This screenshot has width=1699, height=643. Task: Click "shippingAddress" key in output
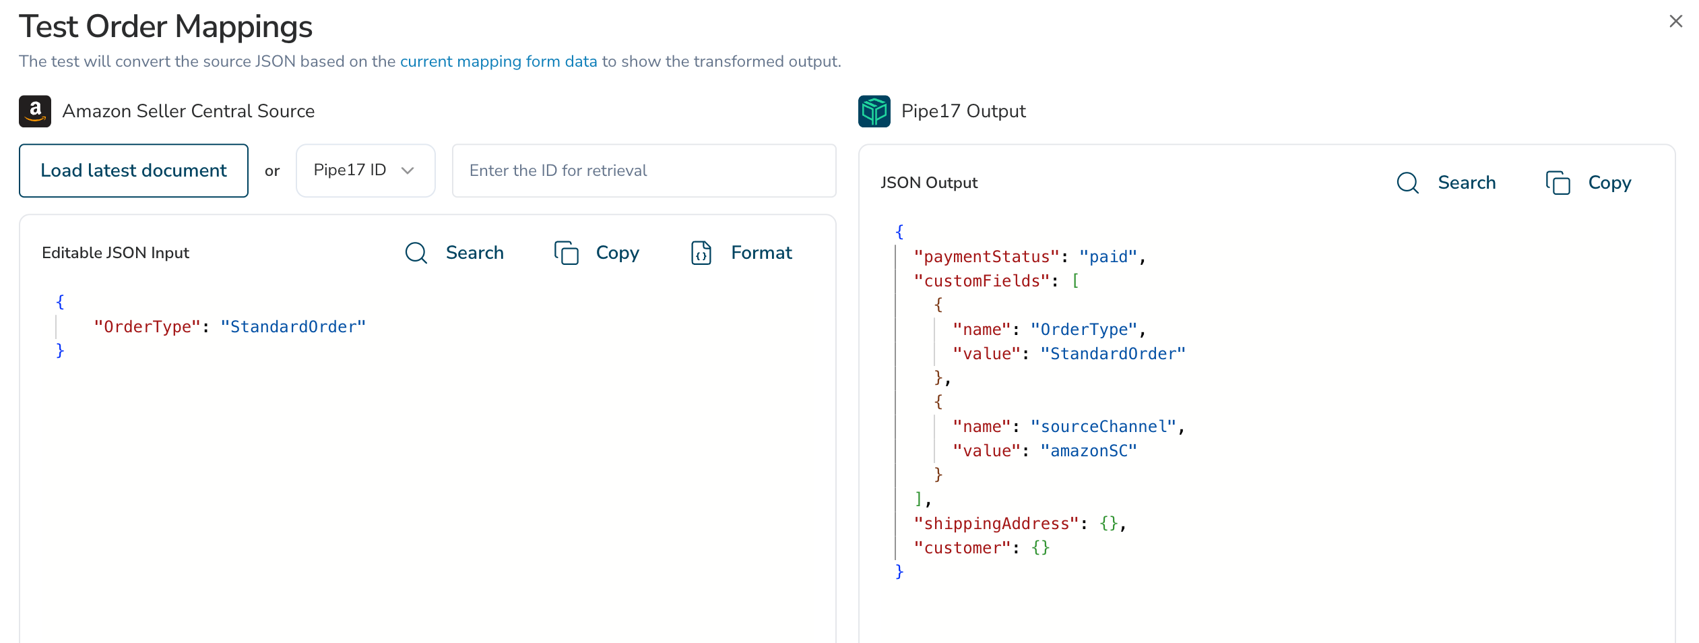[996, 524]
